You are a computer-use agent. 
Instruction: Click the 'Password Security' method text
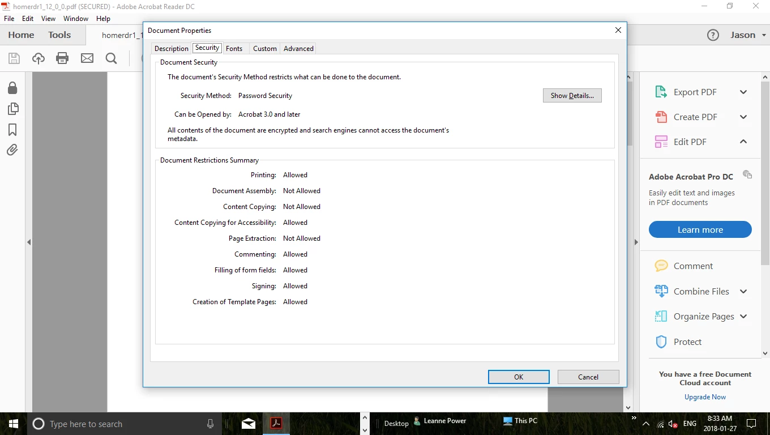265,96
